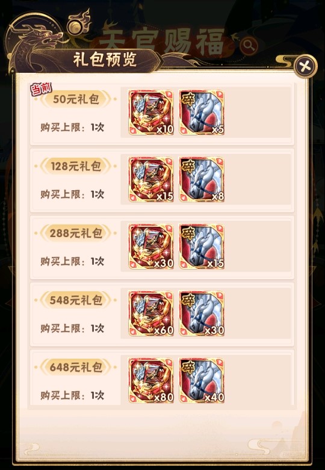This screenshot has height=470, width=325.
Task: Click the 礼包预览 title banner
Action: (105, 60)
